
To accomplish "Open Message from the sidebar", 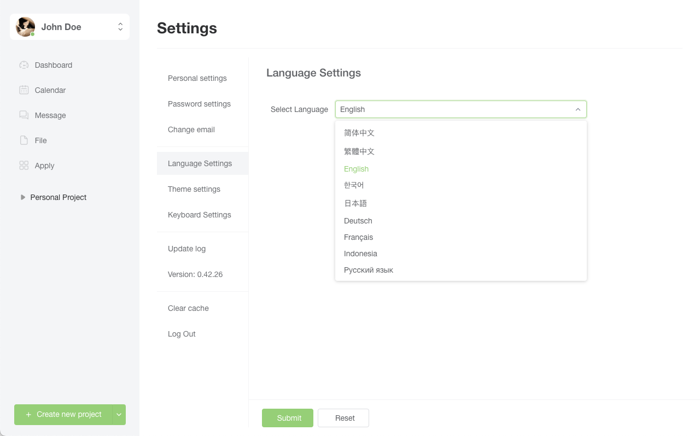I will (x=69, y=115).
